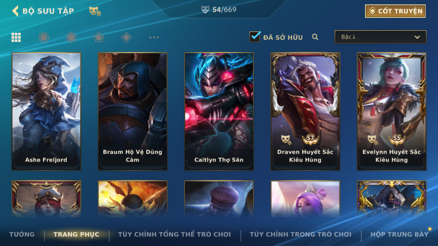Open the mask collection icon beside title

click(95, 11)
